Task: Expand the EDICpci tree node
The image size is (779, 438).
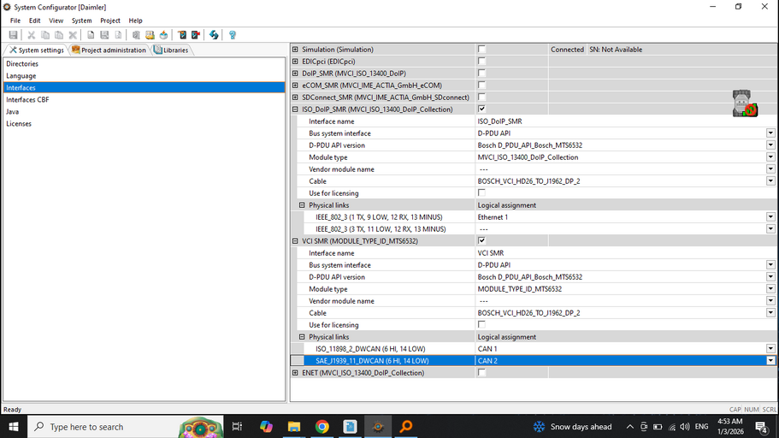Action: [295, 61]
